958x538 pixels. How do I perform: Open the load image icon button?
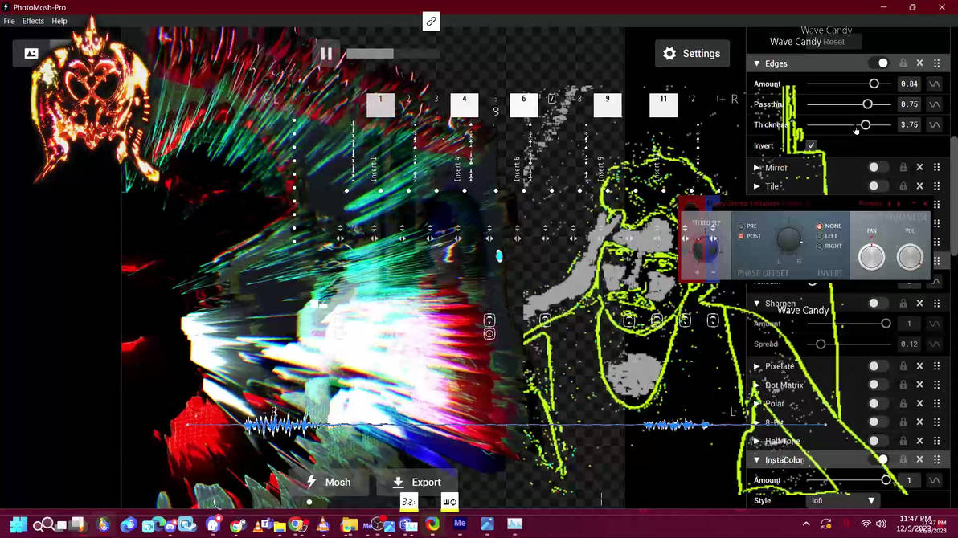[31, 54]
